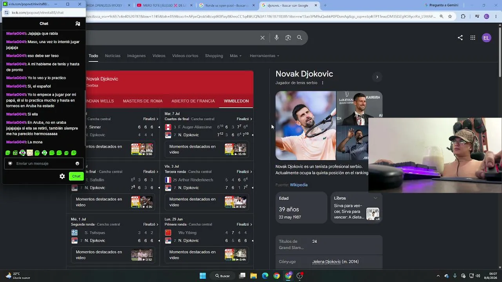
Task: Open Kick chat users list icon
Action: point(78,23)
